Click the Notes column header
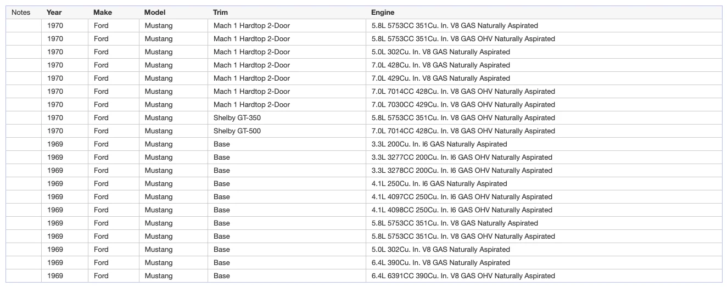The width and height of the screenshot is (727, 287). click(21, 12)
